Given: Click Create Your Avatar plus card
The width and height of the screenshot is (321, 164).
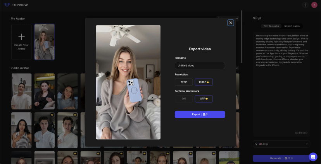Looking at the screenshot, I should (21, 42).
